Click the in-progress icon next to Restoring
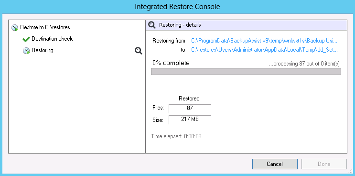This screenshot has height=176, width=355. coord(26,51)
